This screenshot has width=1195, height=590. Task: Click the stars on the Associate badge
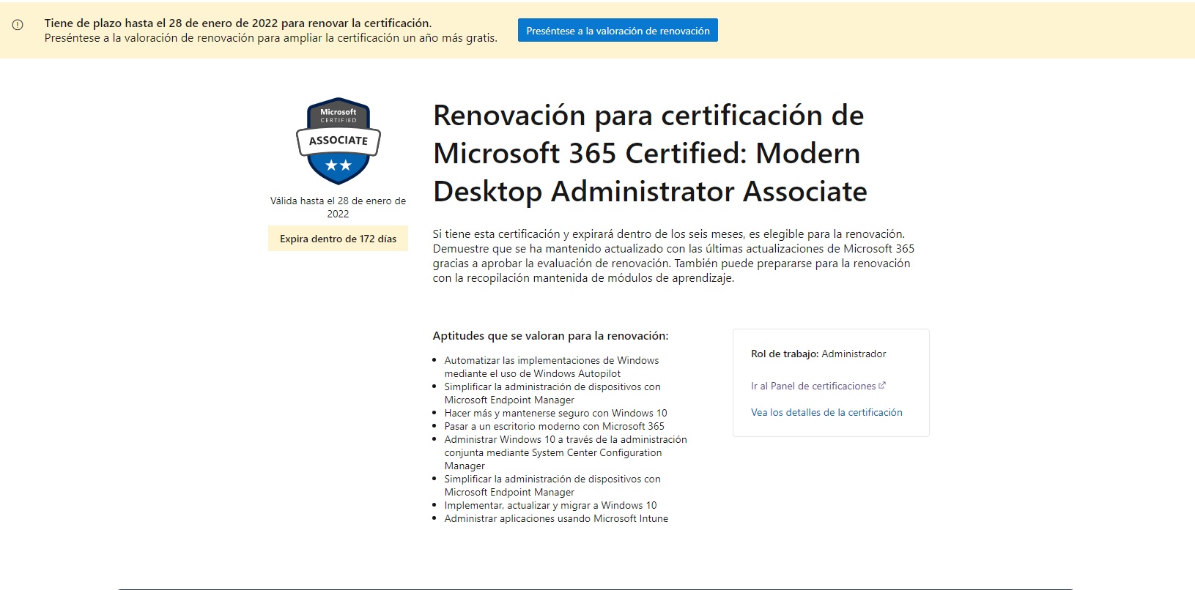[338, 165]
